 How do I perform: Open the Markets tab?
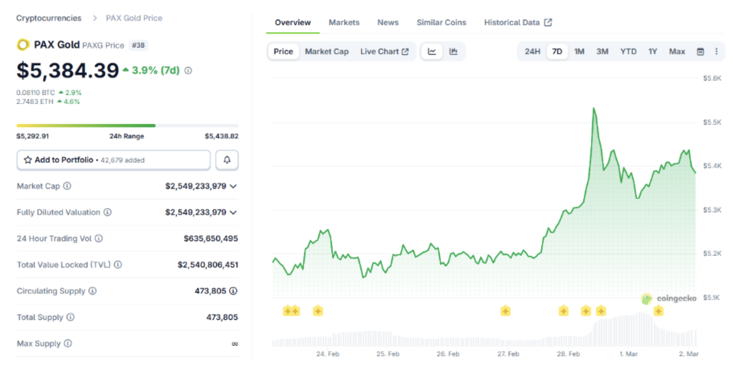pyautogui.click(x=344, y=23)
